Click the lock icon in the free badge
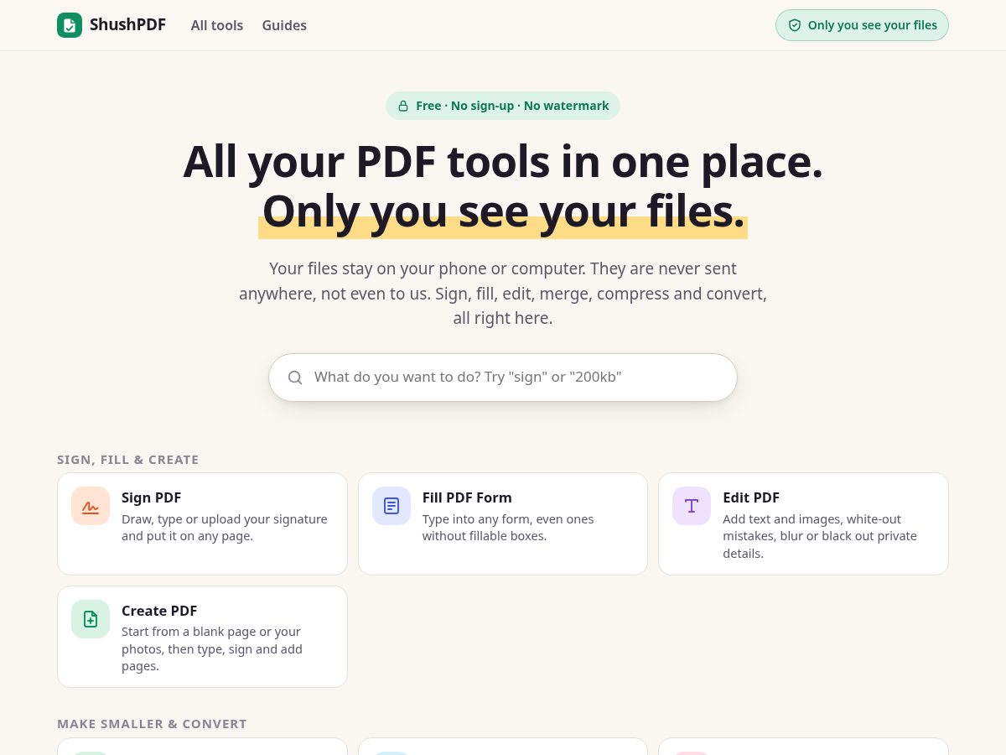Screen dimensions: 1006x755 tap(403, 106)
